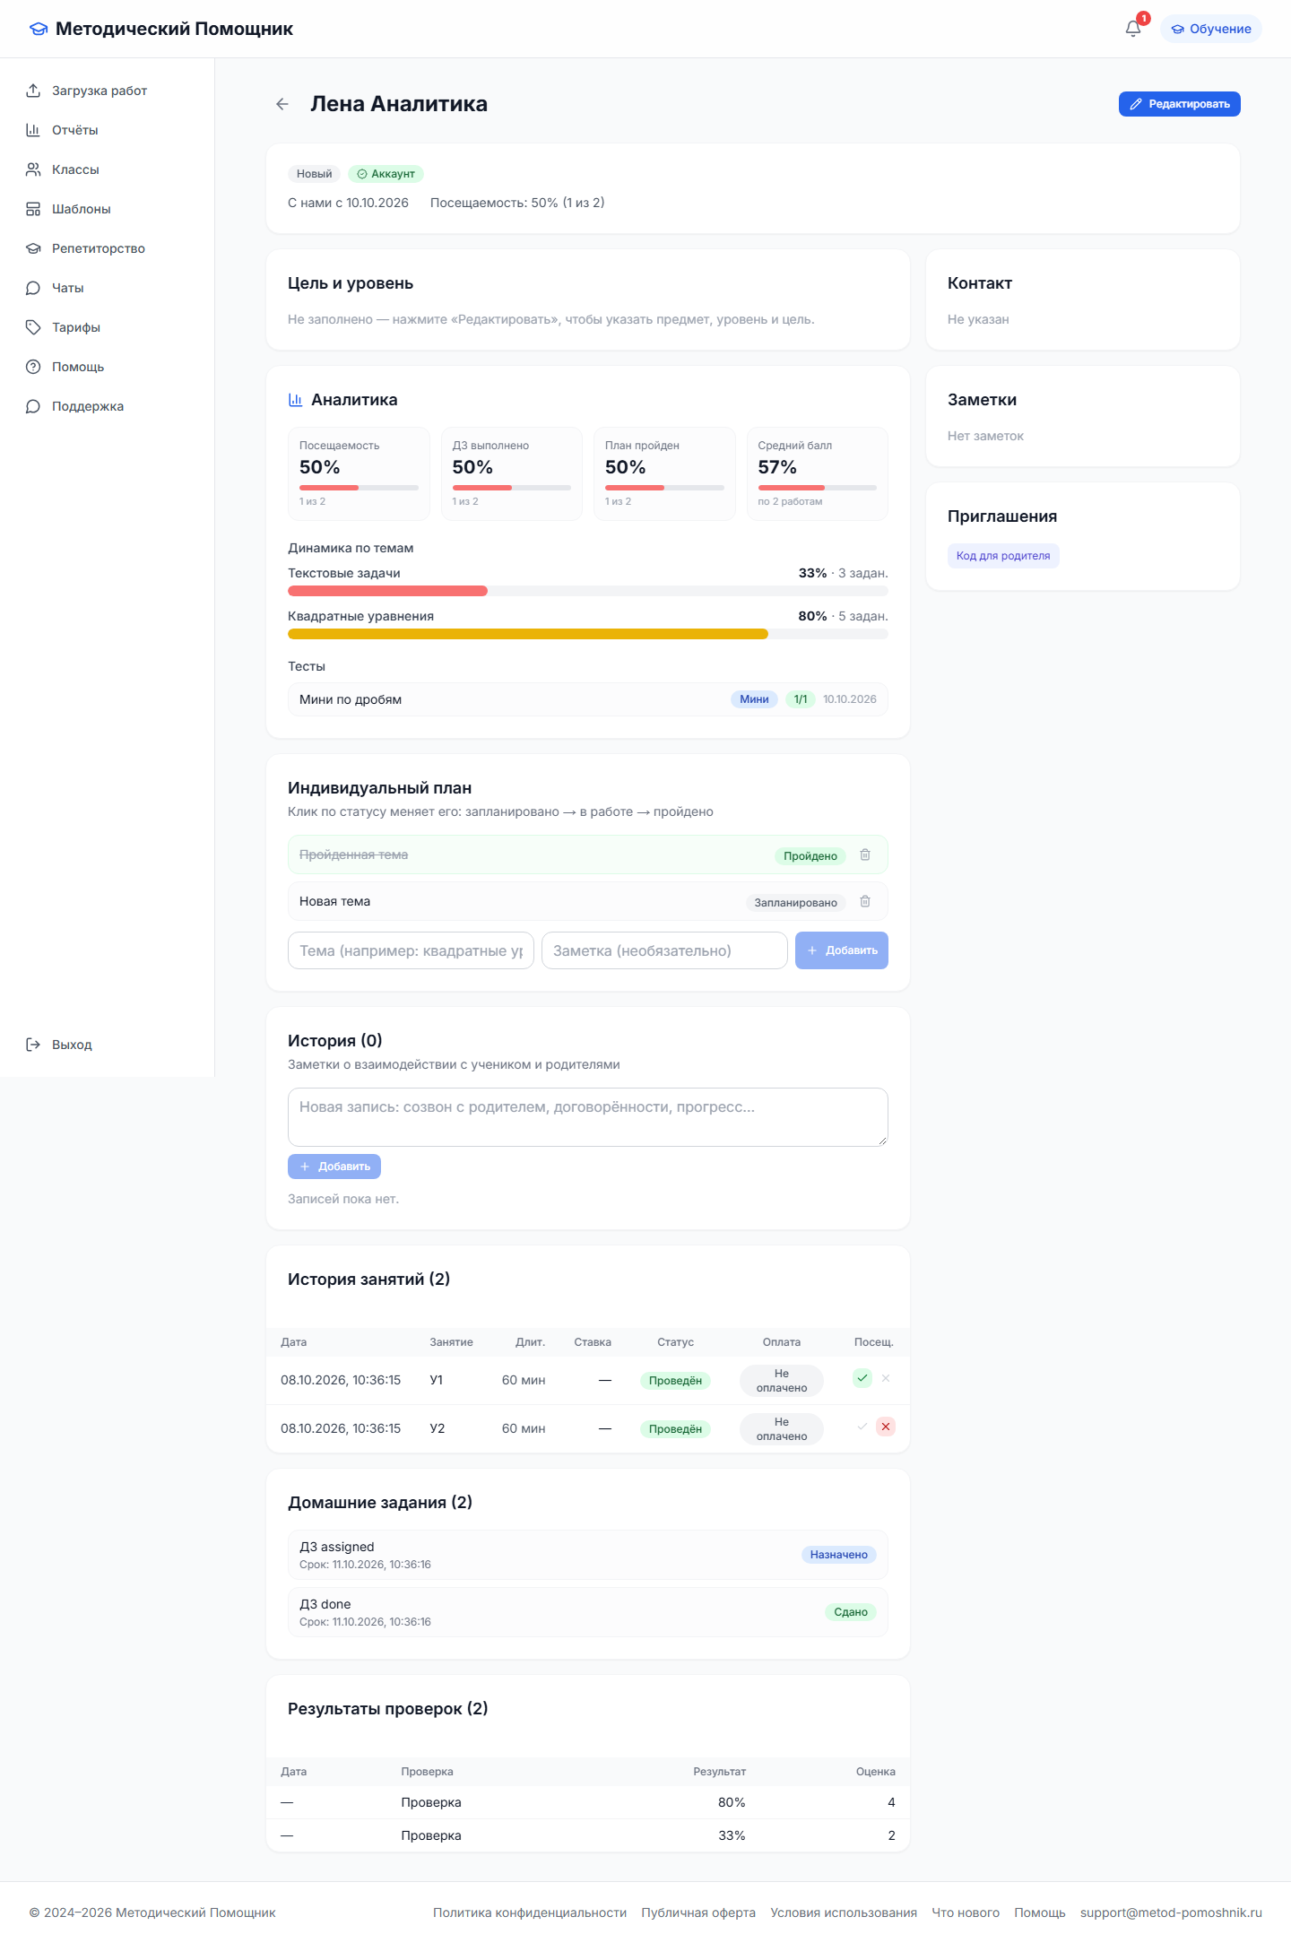This screenshot has height=1943, width=1291.
Task: Click the Загрузка работ upload icon
Action: (x=33, y=91)
